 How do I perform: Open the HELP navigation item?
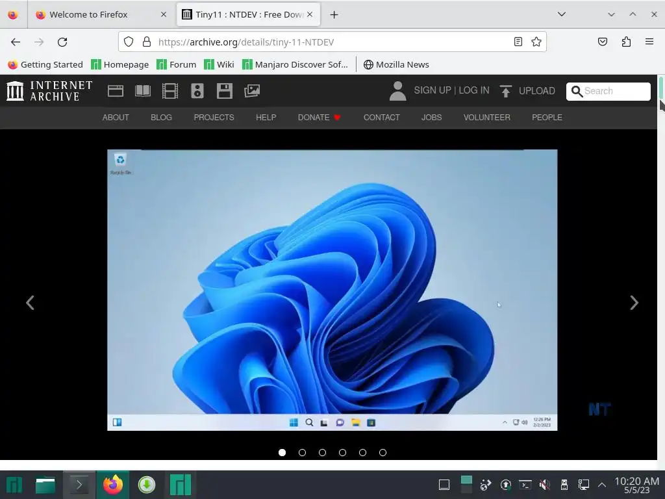pos(266,118)
